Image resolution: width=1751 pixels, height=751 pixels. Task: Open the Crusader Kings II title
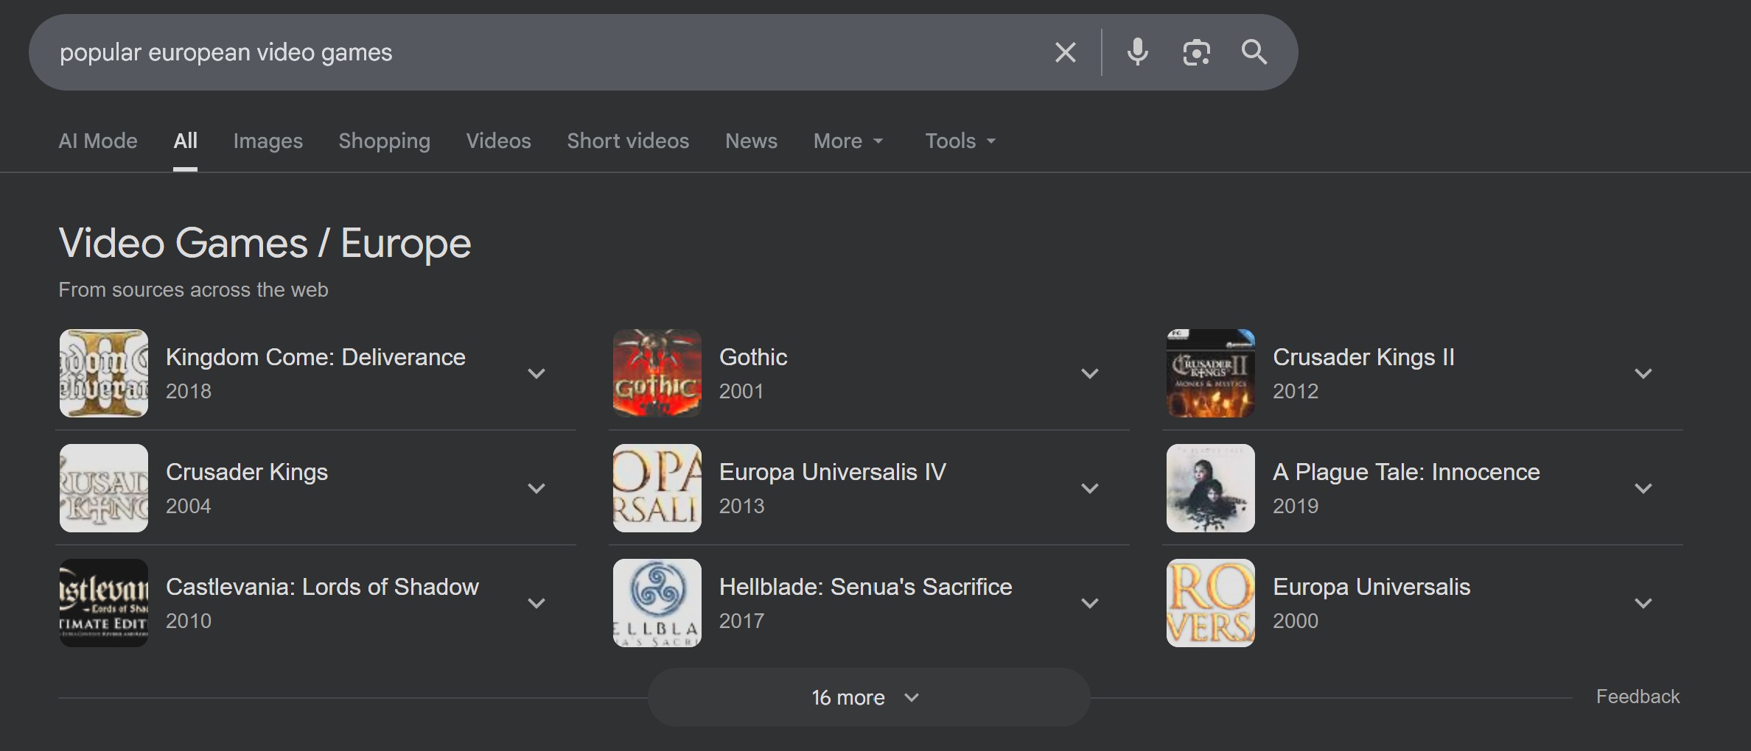pyautogui.click(x=1363, y=357)
